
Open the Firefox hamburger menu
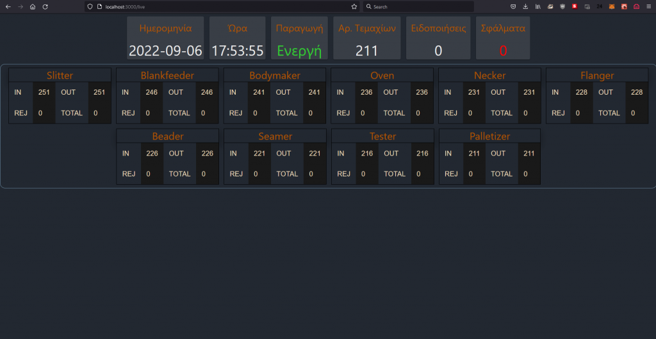tap(648, 6)
